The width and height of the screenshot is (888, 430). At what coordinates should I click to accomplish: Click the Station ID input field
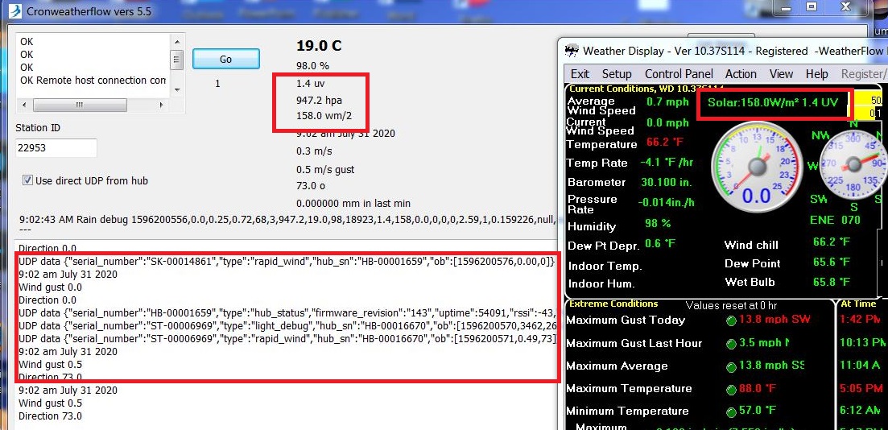click(56, 148)
